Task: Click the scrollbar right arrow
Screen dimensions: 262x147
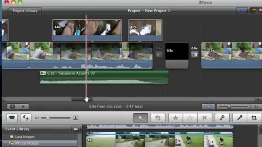Action: click(x=257, y=99)
